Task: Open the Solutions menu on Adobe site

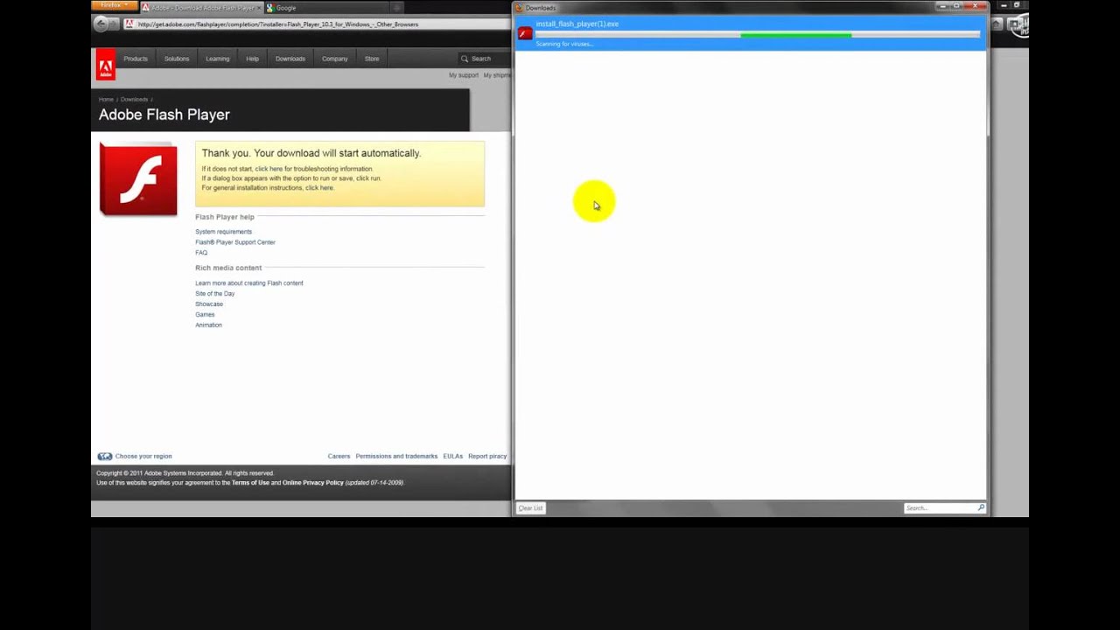Action: (177, 59)
